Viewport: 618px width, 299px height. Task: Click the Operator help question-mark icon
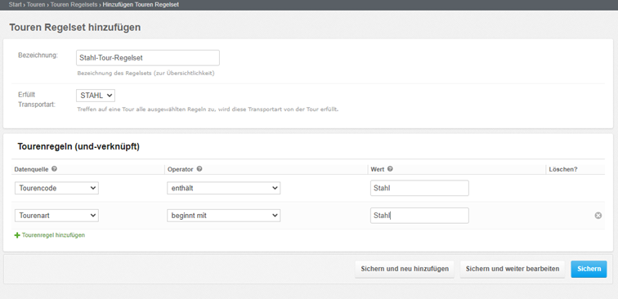(x=199, y=169)
